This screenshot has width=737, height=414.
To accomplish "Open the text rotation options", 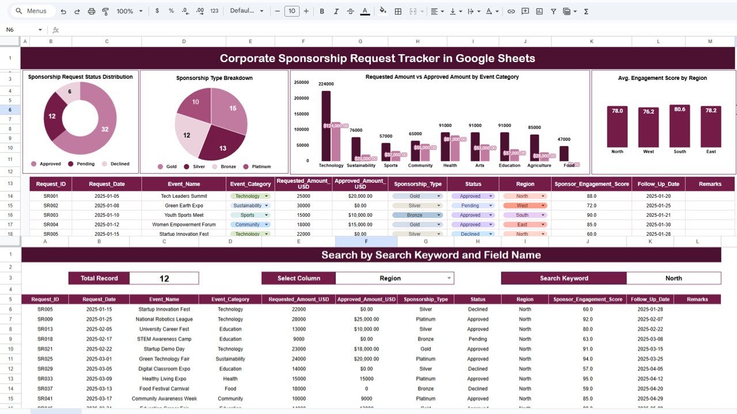I will click(x=491, y=11).
